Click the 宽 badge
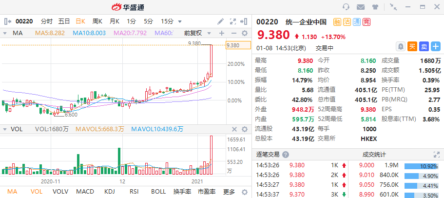This screenshot has width=444, height=198. 367,22
